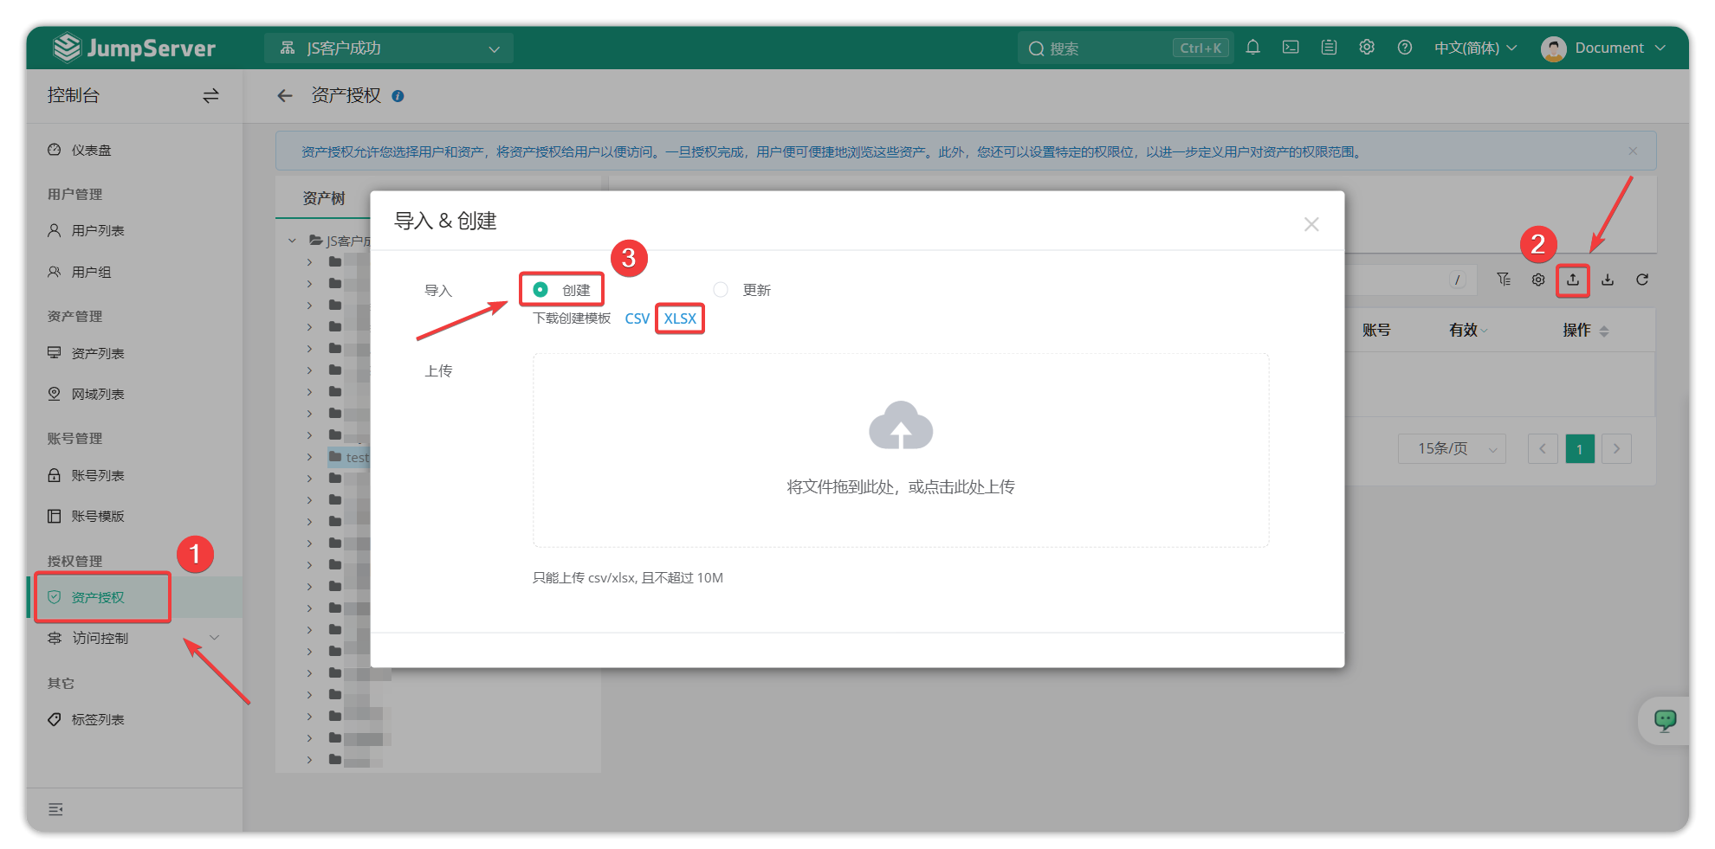Open the settings gear in top bar

(x=1367, y=48)
